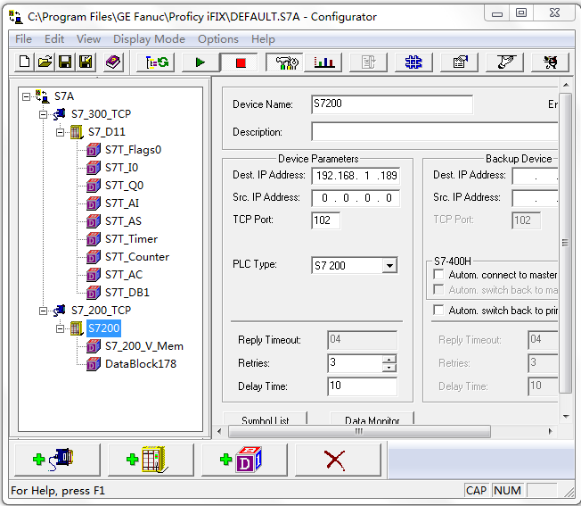The height and width of the screenshot is (506, 581).
Task: Enable Autom. connect to master checkbox
Action: (438, 275)
